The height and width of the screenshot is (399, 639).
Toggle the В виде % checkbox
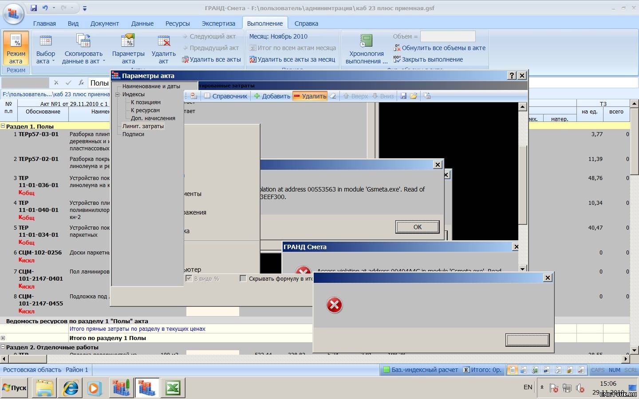point(189,278)
